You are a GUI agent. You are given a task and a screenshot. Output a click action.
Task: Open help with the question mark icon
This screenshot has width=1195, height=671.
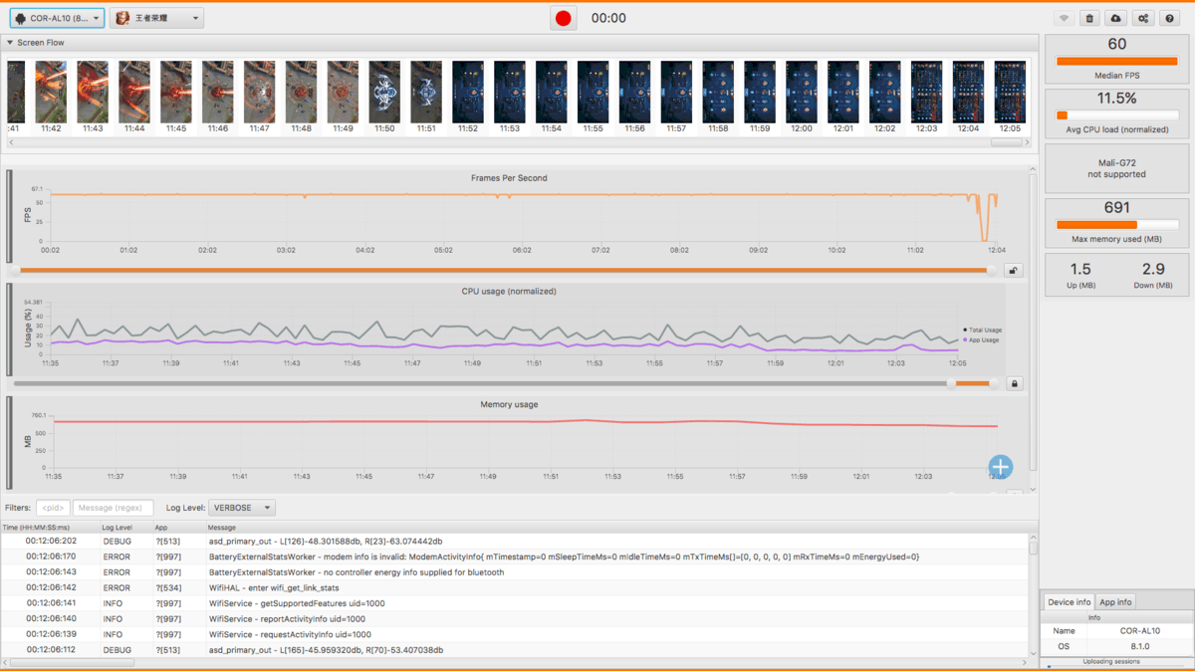[1170, 19]
